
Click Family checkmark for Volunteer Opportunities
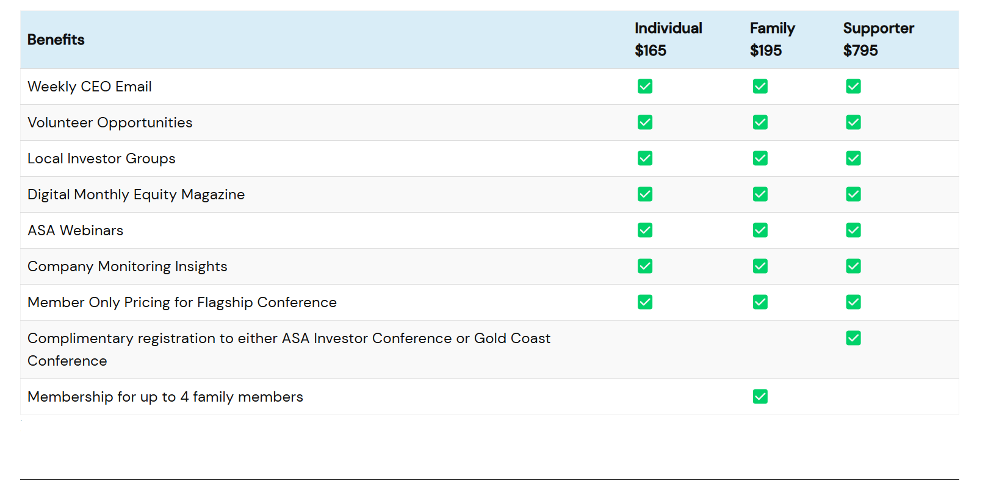760,122
